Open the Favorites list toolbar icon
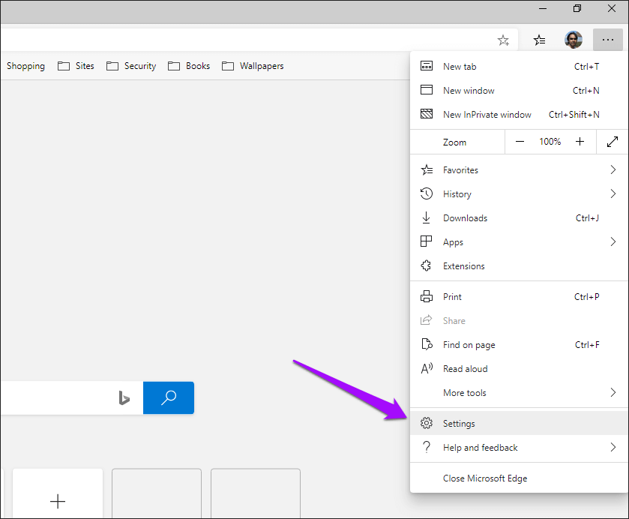 [x=539, y=40]
